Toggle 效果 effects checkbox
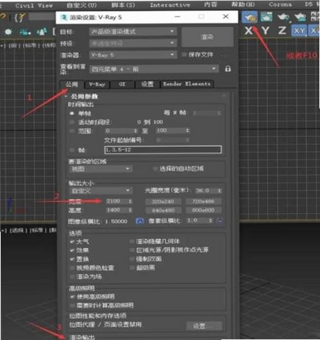This screenshot has height=340, width=320. point(72,250)
